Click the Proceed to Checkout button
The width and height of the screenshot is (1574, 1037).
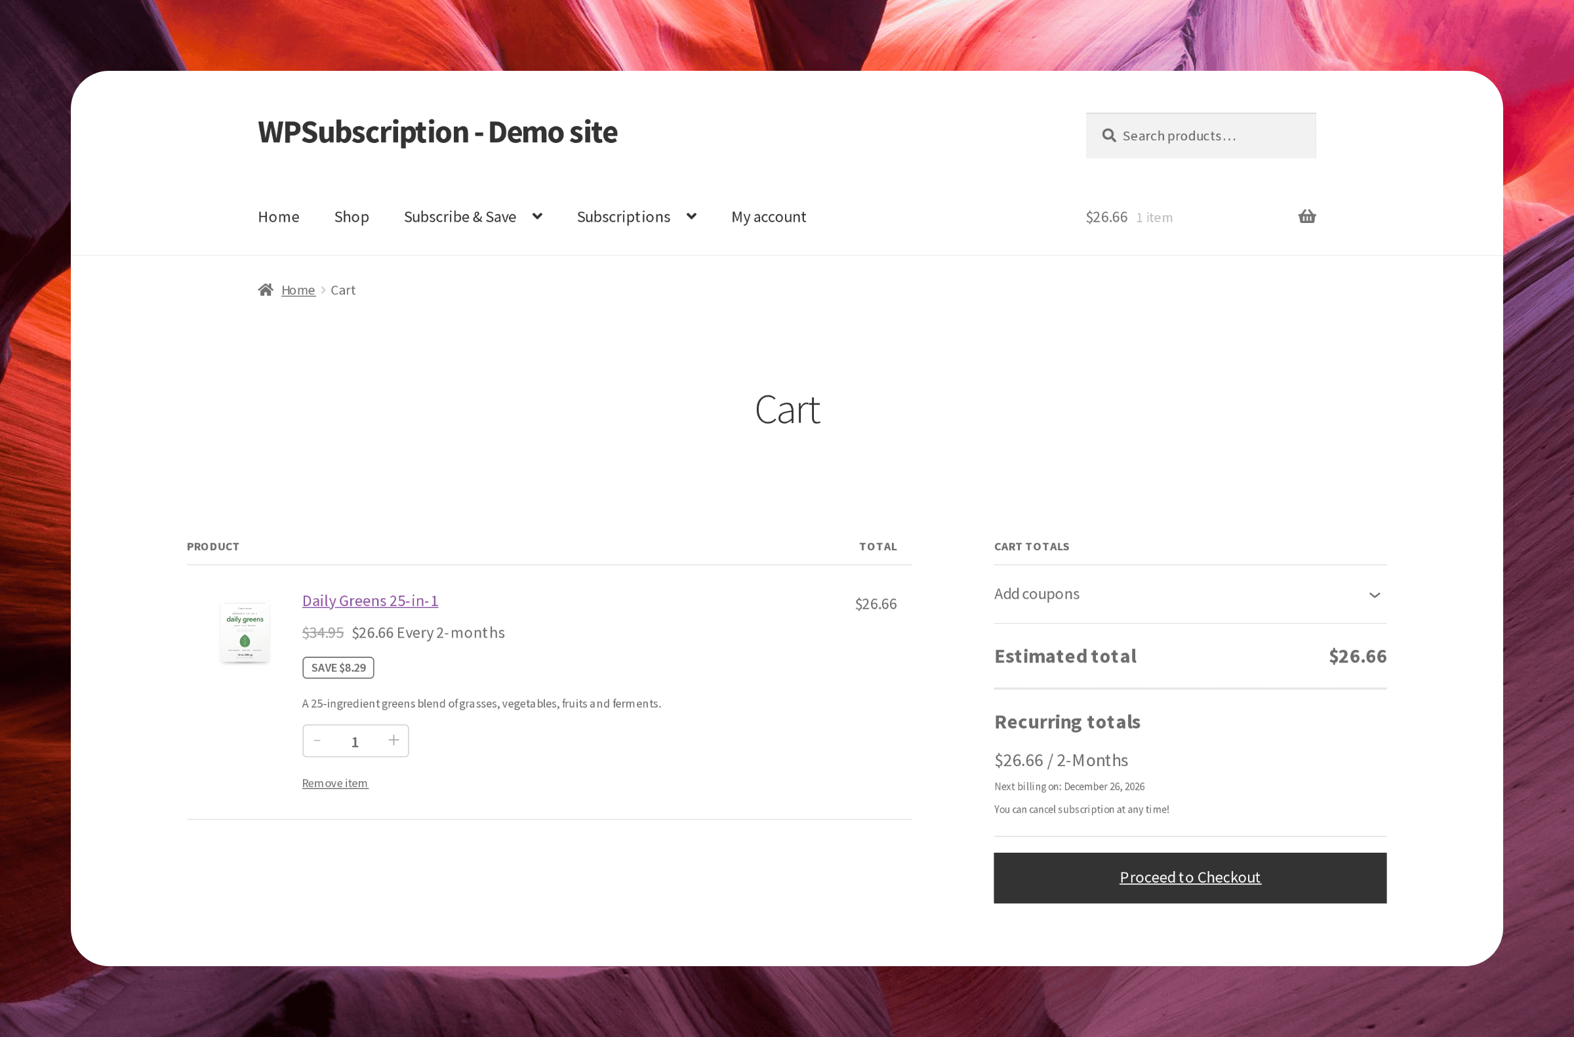pyautogui.click(x=1190, y=878)
